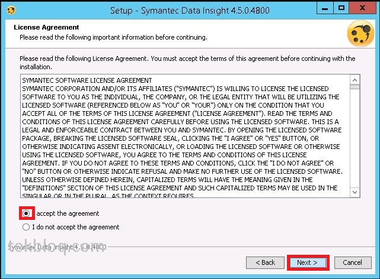Click the license text scroll up arrow

tap(355, 80)
